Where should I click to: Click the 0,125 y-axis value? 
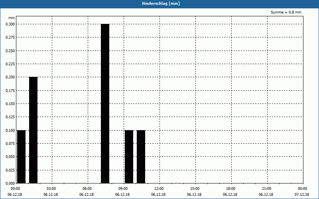(x=10, y=117)
